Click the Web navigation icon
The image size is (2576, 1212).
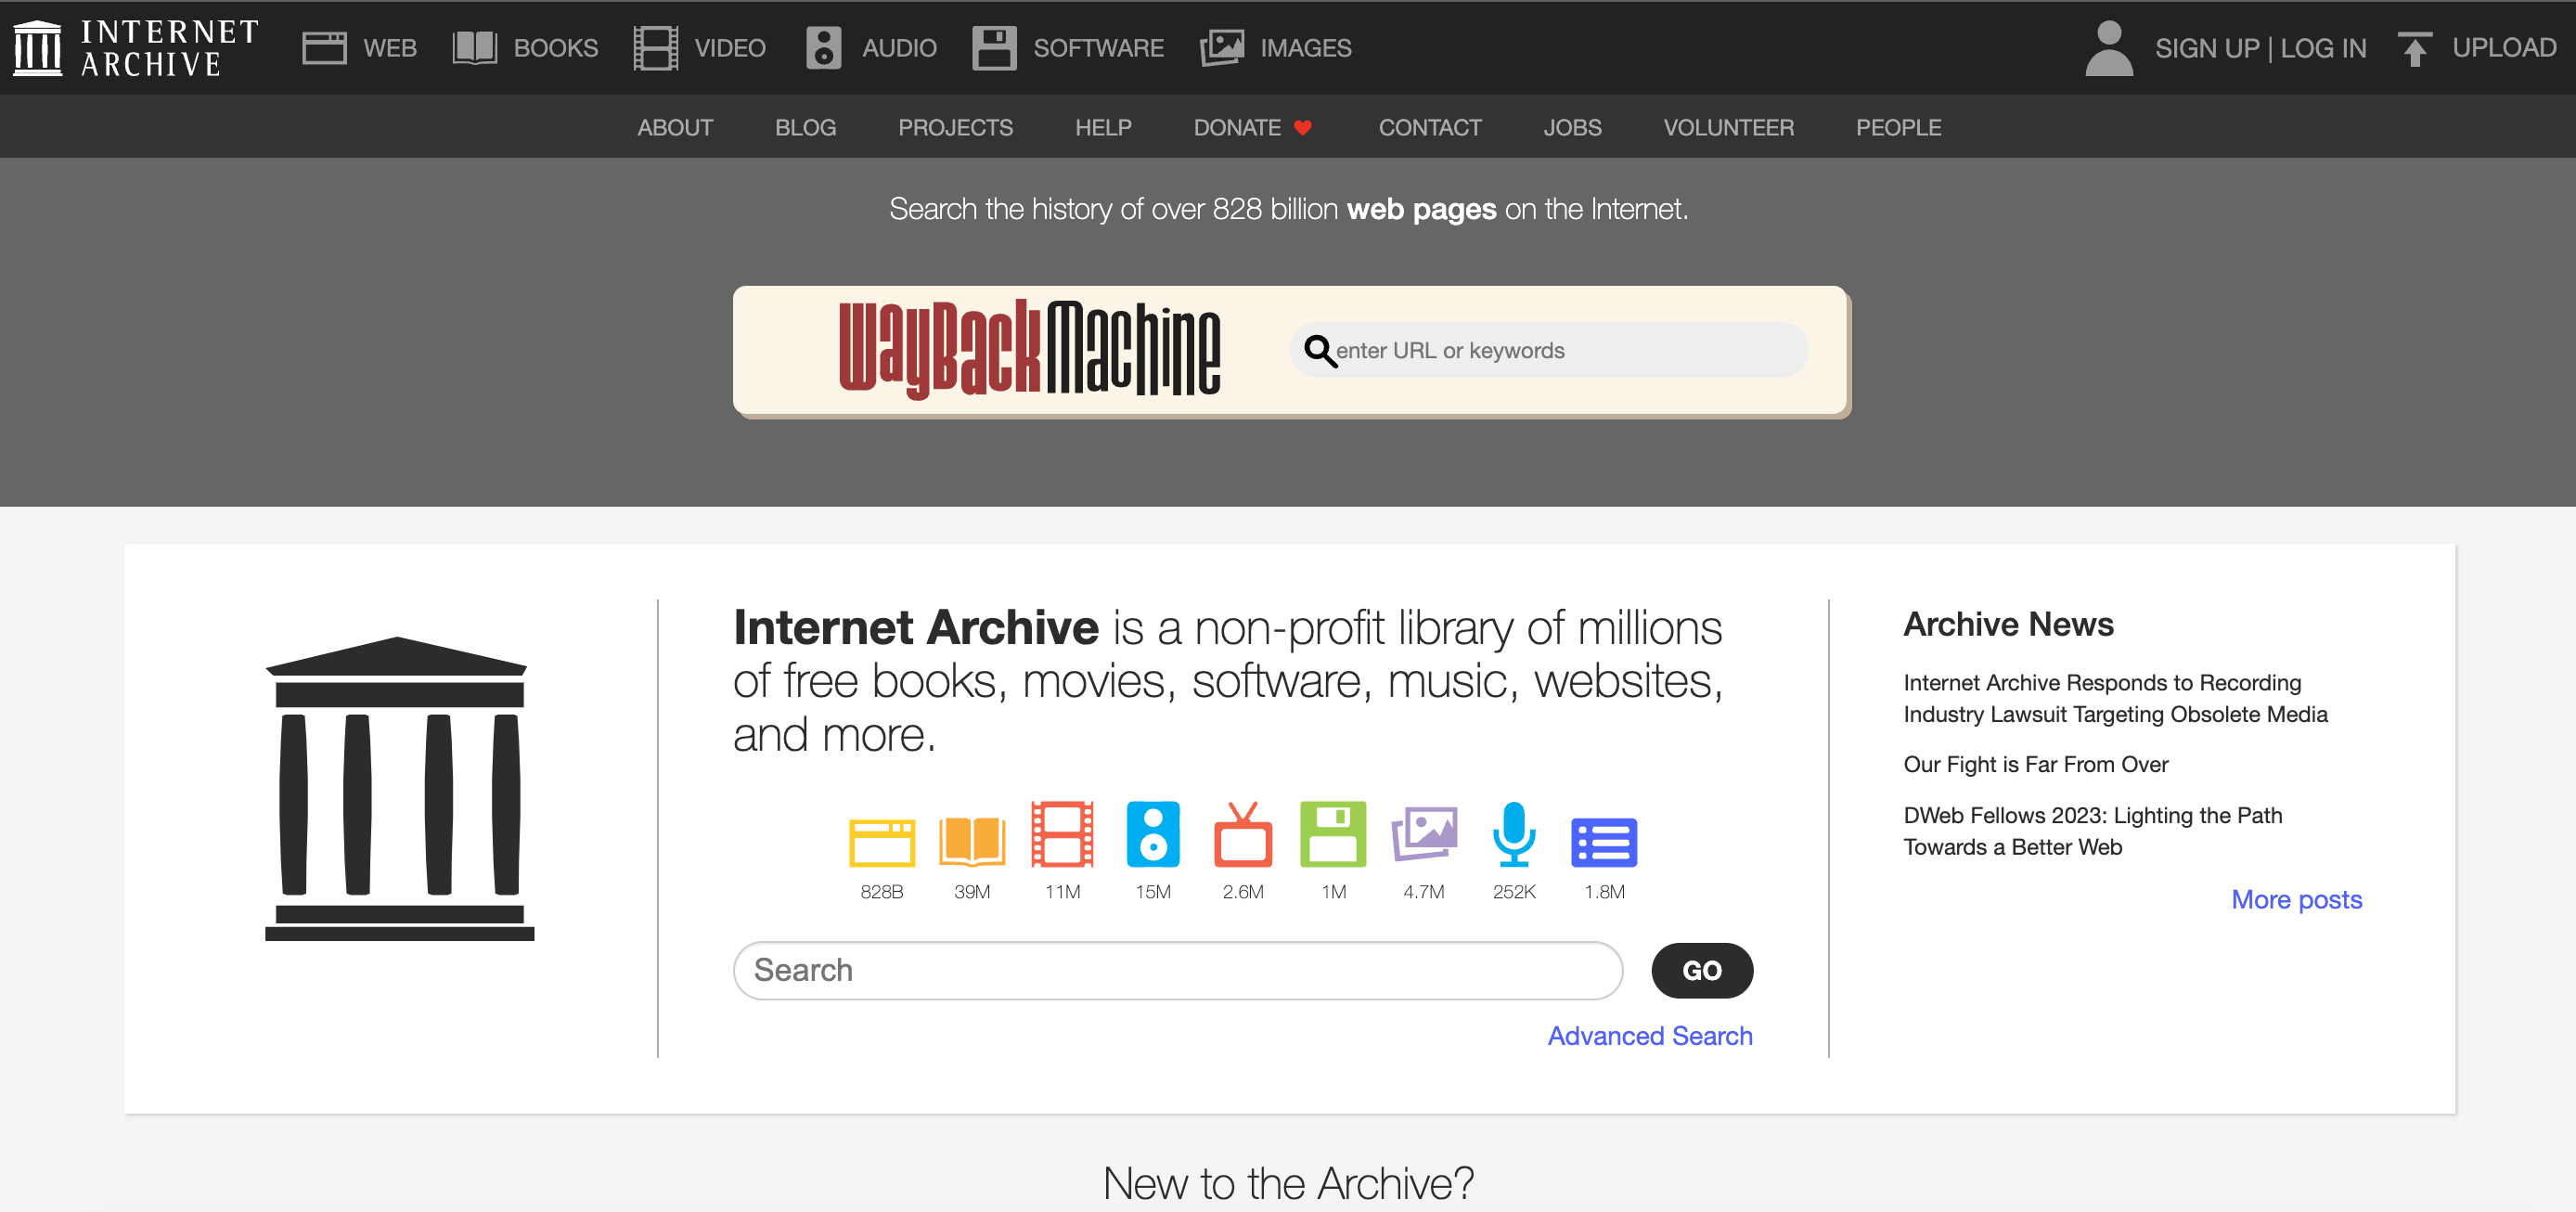click(322, 46)
